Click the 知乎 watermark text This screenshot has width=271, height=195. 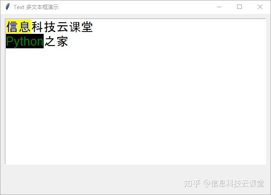tap(192, 183)
